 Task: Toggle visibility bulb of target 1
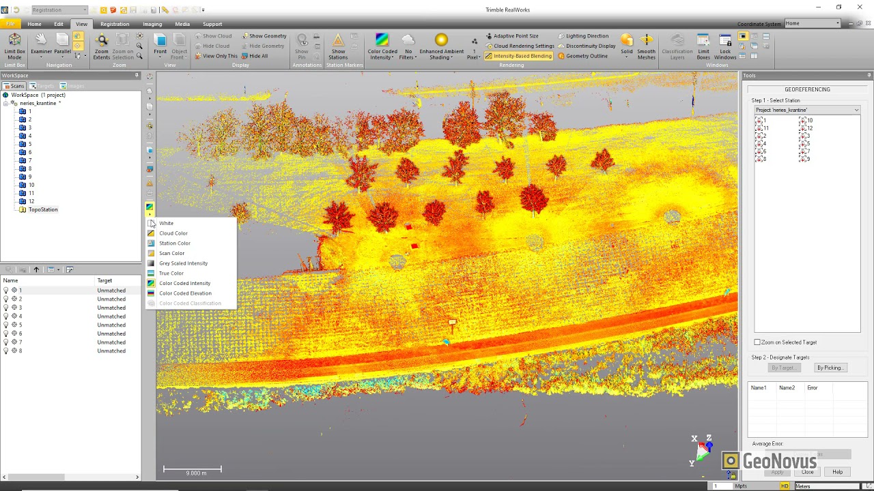pos(6,291)
